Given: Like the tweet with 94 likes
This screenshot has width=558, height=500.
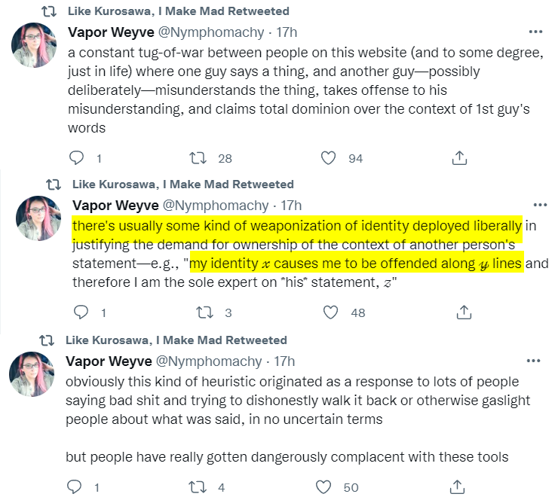Looking at the screenshot, I should tap(328, 158).
